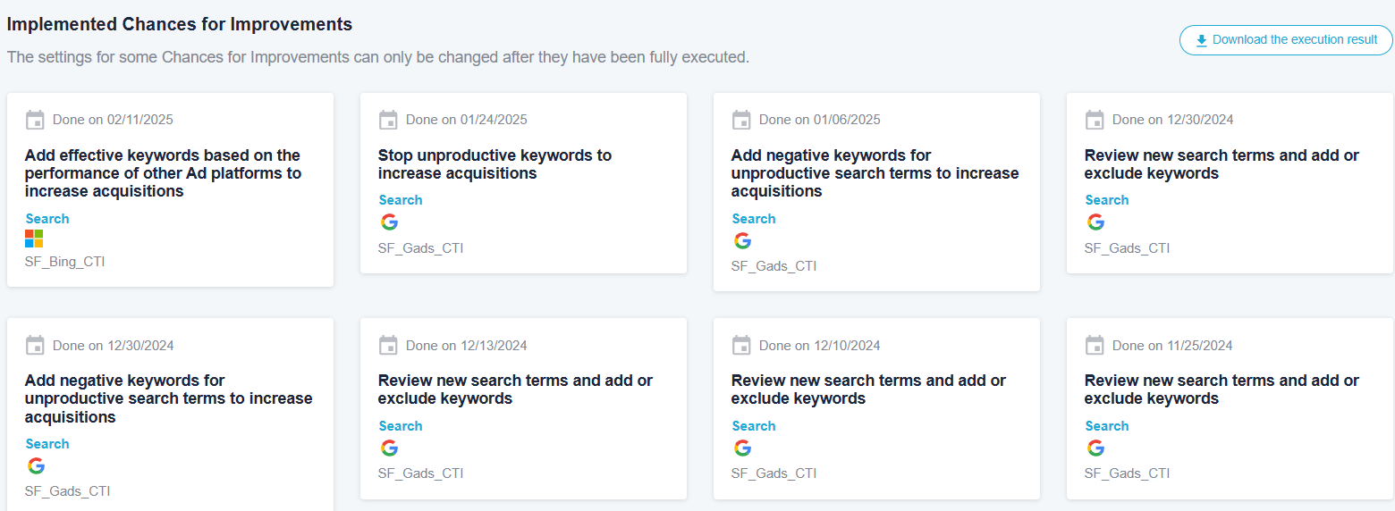Image resolution: width=1395 pixels, height=511 pixels.
Task: Click the Google logo on the 01/06/2025 card
Action: pos(742,240)
